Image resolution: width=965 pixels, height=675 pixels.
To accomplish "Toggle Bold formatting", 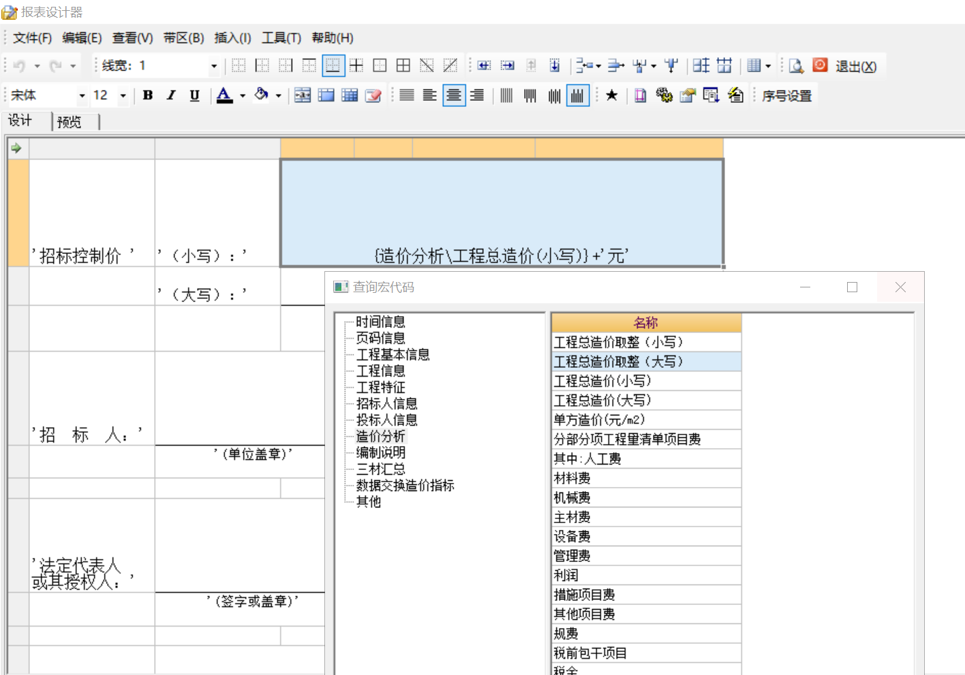I will coord(148,95).
